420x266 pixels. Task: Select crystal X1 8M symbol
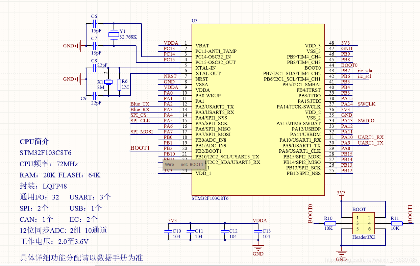[108, 82]
